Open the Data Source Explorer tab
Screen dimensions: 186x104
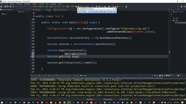click(63, 76)
